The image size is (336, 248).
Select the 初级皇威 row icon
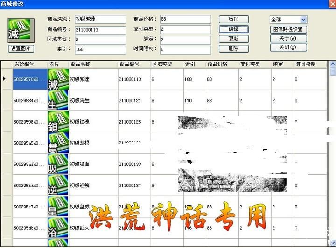[58, 207]
